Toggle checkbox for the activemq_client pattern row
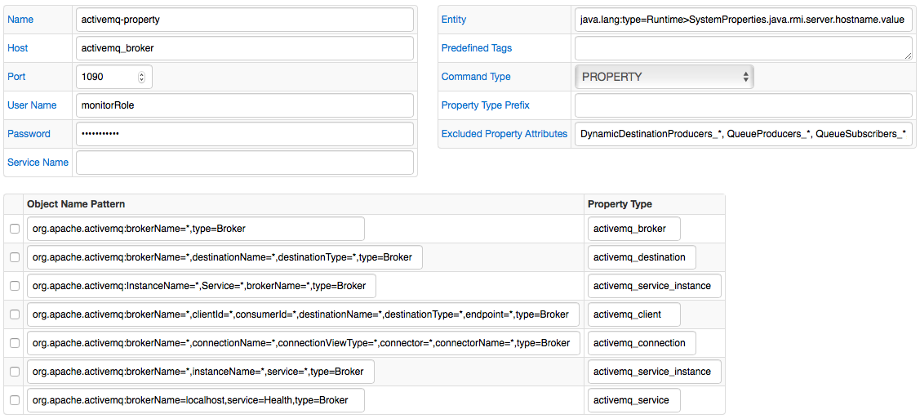 (x=15, y=314)
